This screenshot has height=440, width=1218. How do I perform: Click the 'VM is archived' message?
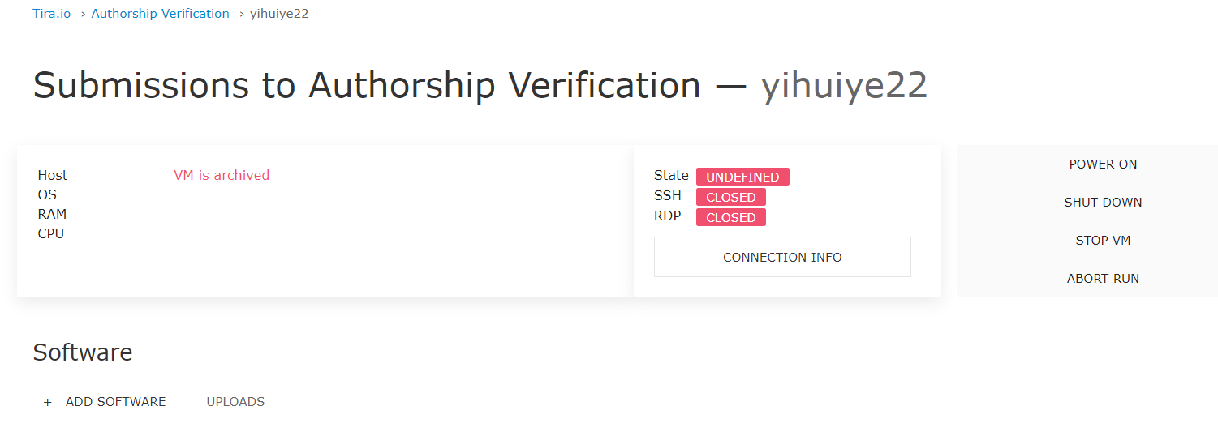222,175
